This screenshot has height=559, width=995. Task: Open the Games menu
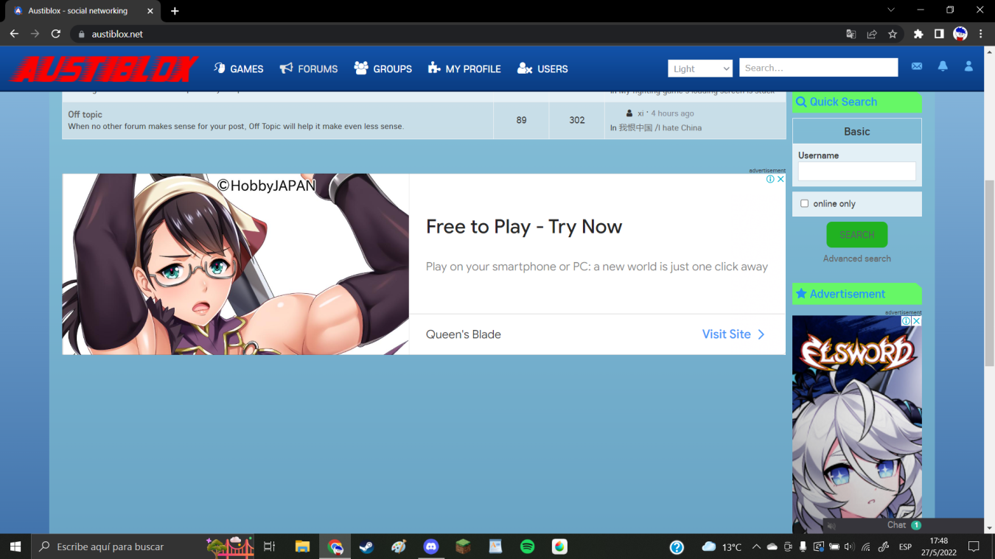[x=239, y=68]
